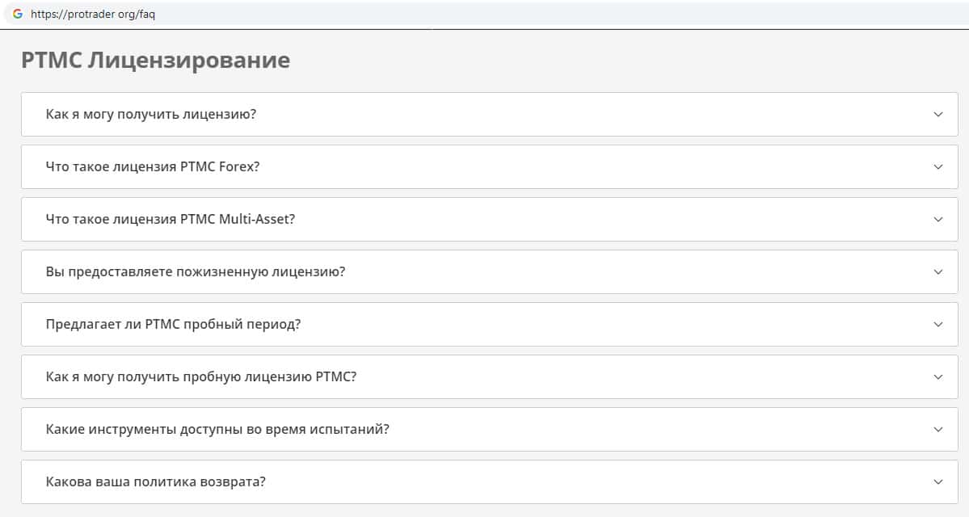Click the "PTMC Лицензирование" heading
The image size is (969, 517).
click(x=155, y=60)
